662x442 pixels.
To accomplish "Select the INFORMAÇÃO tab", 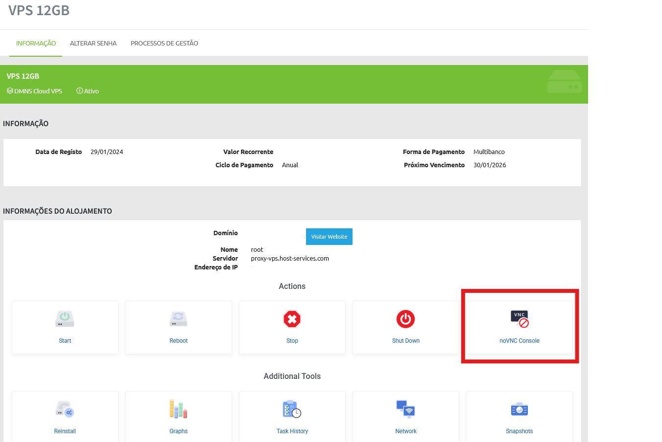I will tap(36, 44).
